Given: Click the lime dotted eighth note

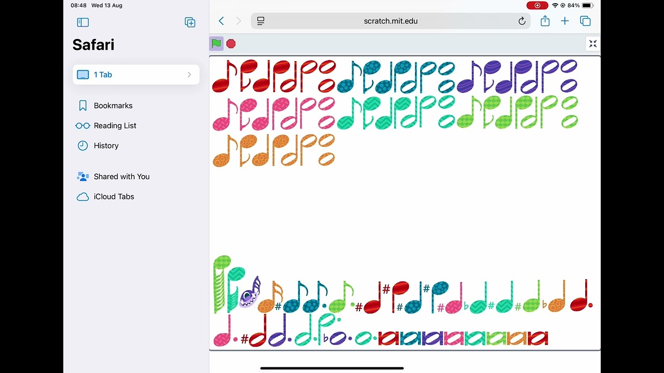Looking at the screenshot, I should click(x=342, y=296).
